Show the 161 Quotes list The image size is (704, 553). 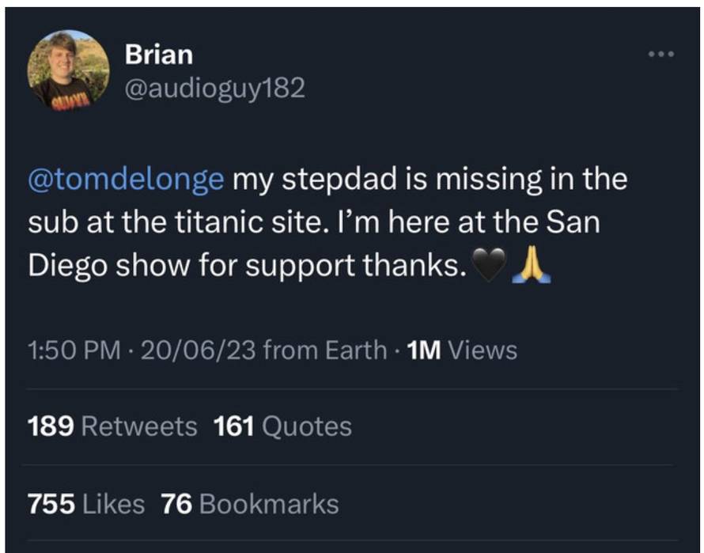(282, 427)
